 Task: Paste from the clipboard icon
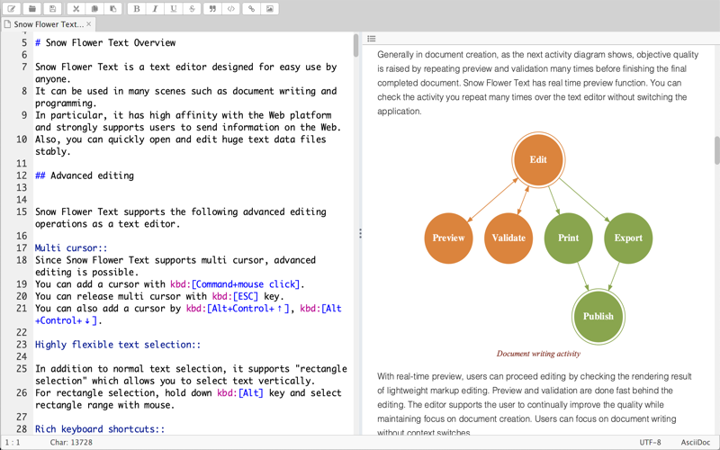click(113, 9)
